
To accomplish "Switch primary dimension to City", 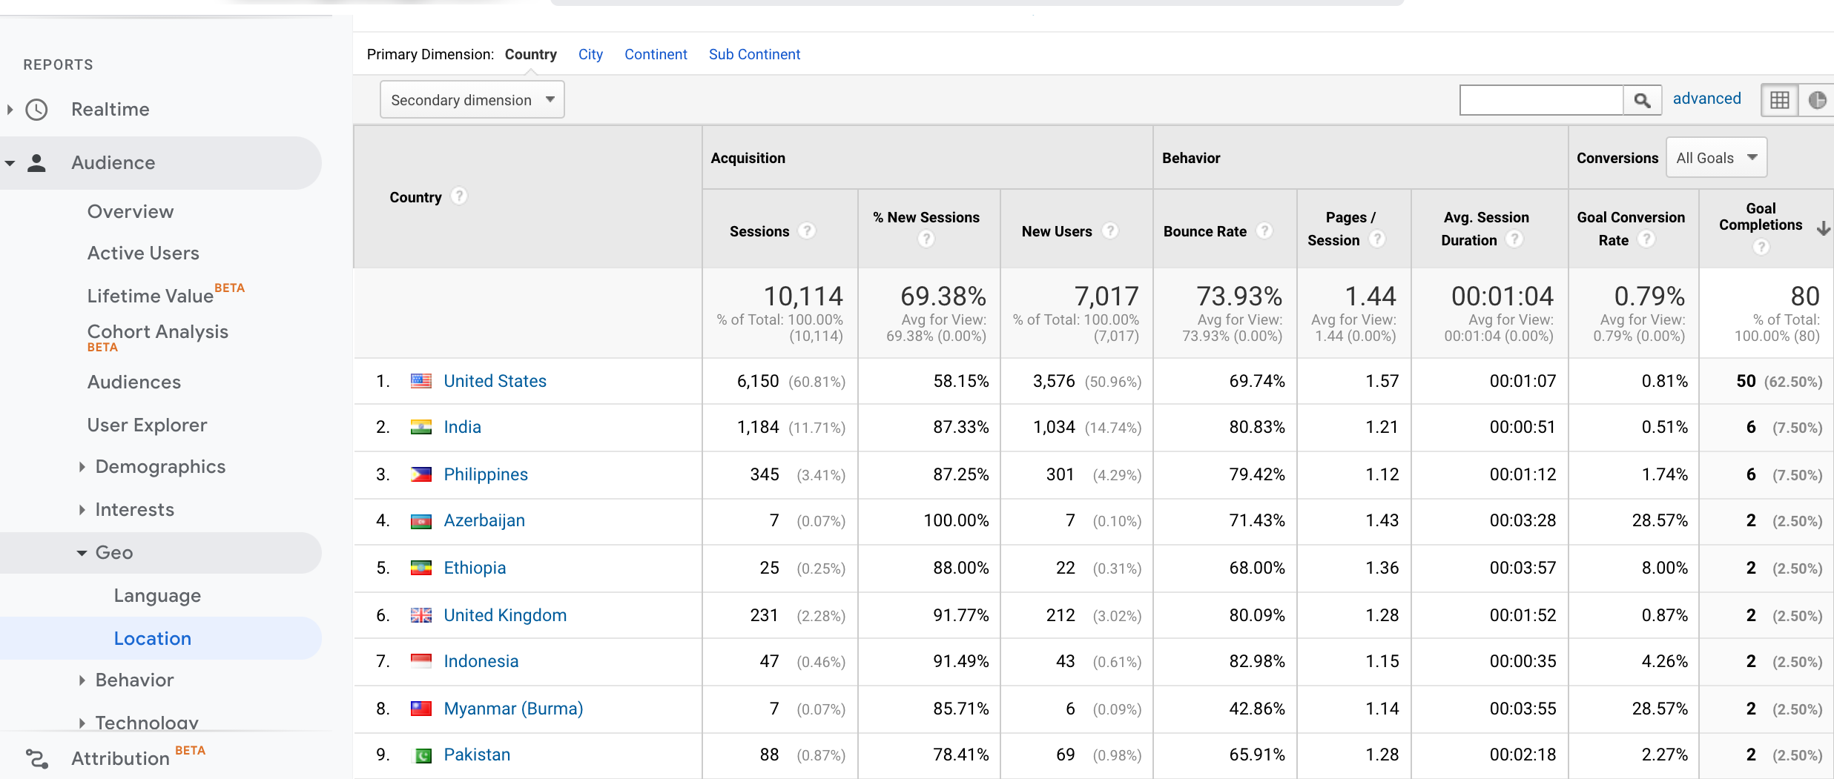I will pyautogui.click(x=590, y=55).
